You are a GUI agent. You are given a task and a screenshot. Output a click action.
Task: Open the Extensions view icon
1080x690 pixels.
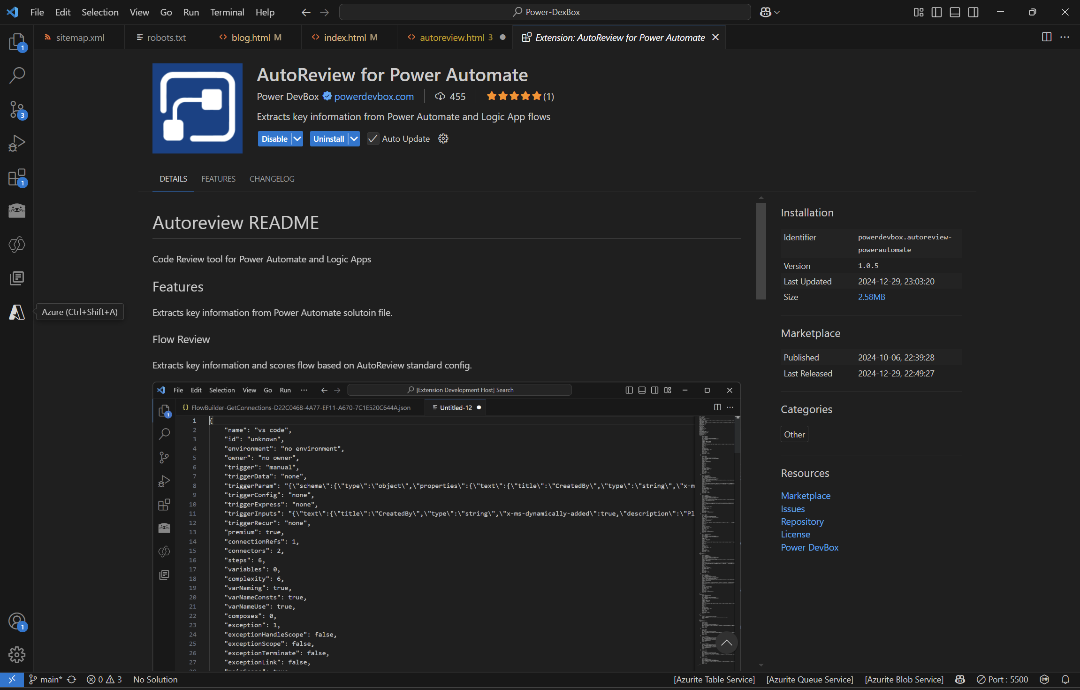point(17,177)
